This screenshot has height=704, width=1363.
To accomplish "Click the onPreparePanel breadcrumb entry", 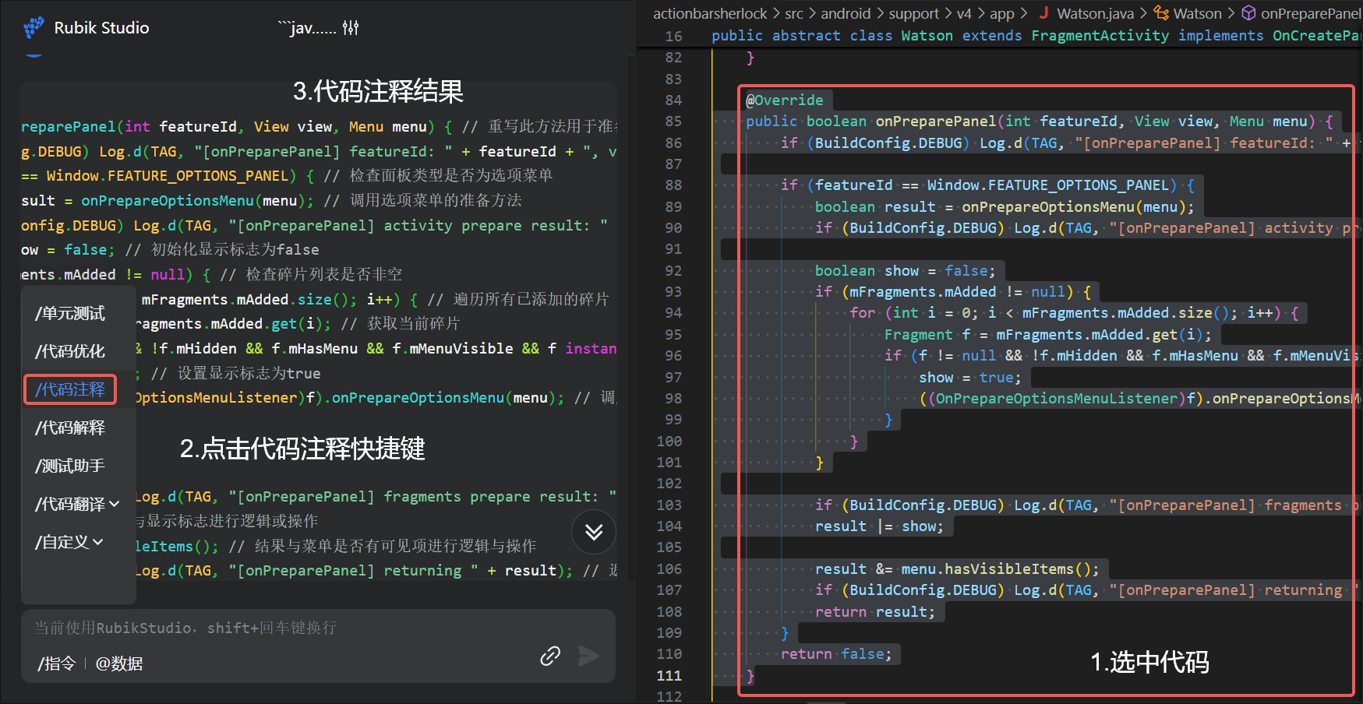I will click(1311, 13).
